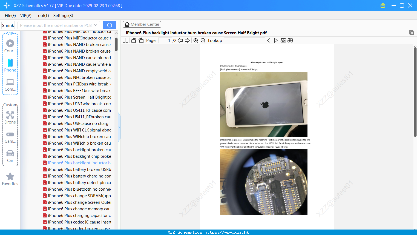This screenshot has width=417, height=235.
Task: Open iPhone6 Plus USBcause no charging file
Action: click(x=77, y=124)
